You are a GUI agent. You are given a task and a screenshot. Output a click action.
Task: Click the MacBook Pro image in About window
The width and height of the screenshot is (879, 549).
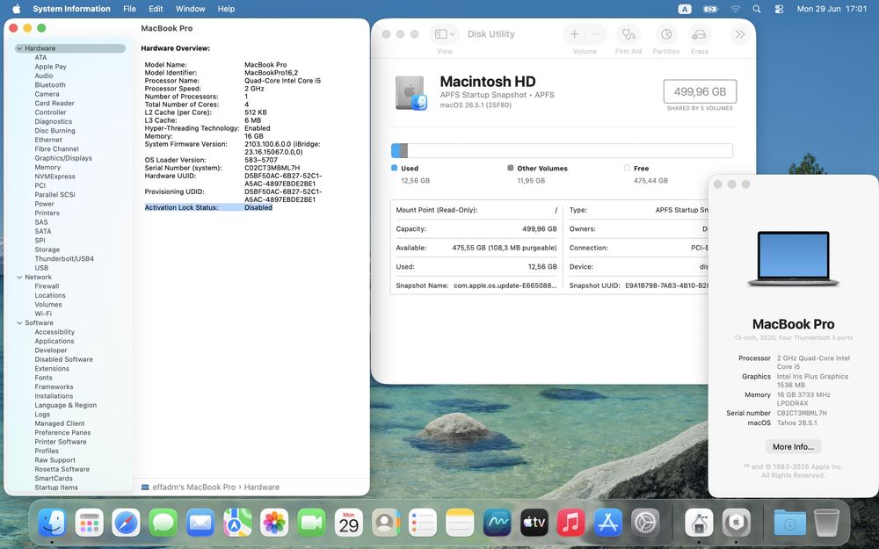(793, 258)
